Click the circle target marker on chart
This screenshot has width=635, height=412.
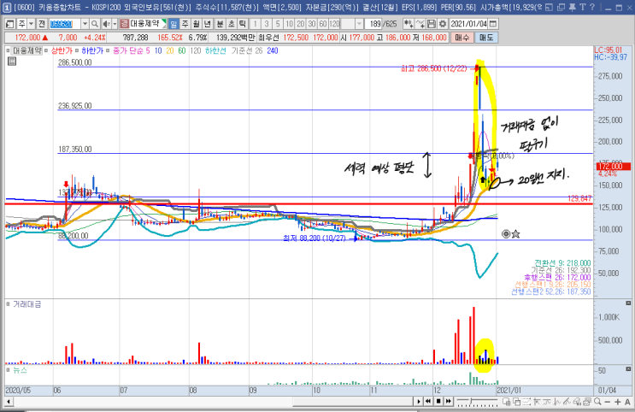[x=506, y=233]
